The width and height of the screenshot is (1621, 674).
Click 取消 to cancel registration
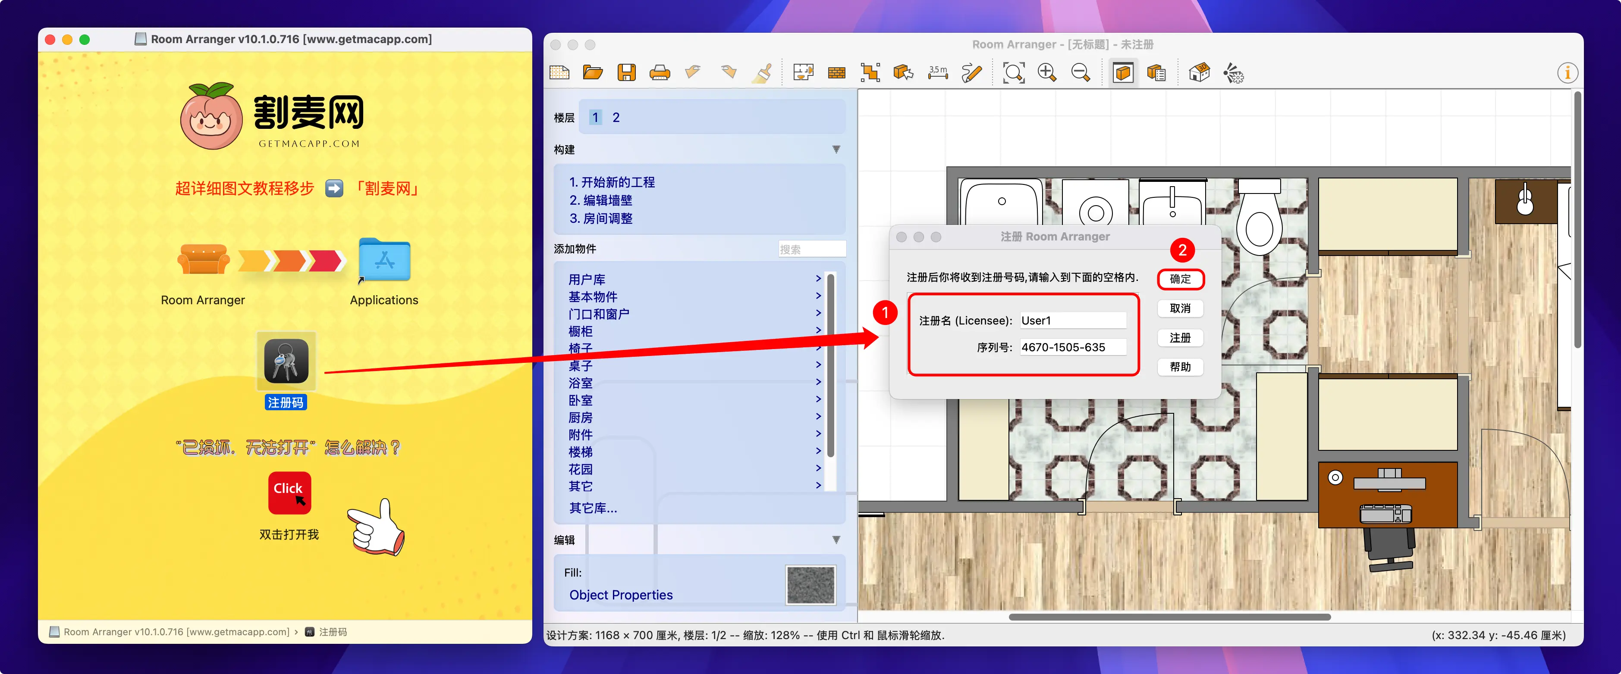click(1180, 309)
